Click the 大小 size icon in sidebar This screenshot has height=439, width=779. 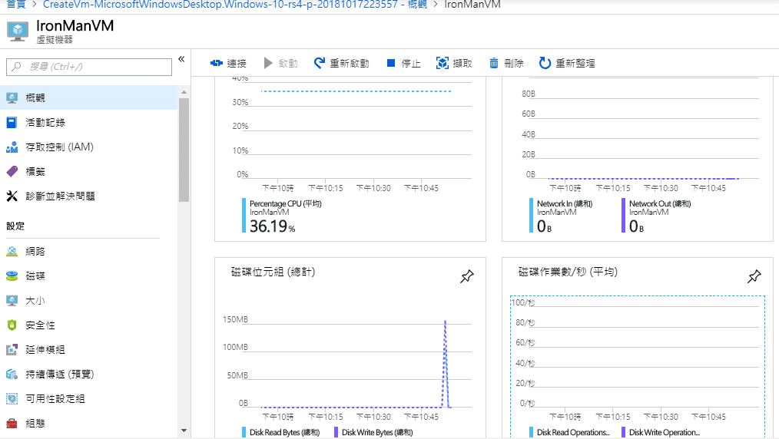(x=12, y=301)
